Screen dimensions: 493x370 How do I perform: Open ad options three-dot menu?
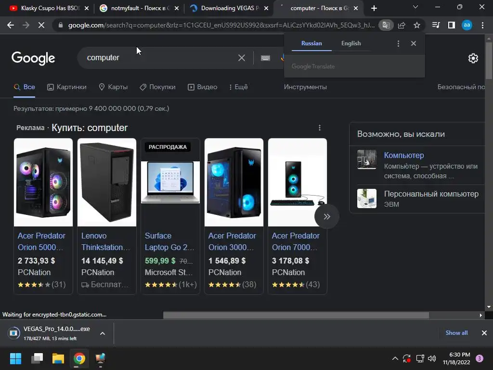click(320, 127)
